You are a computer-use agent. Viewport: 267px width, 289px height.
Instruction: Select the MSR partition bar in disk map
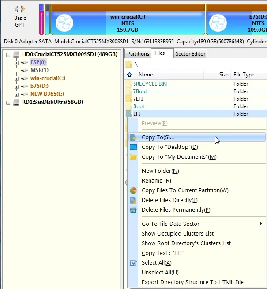(x=47, y=19)
